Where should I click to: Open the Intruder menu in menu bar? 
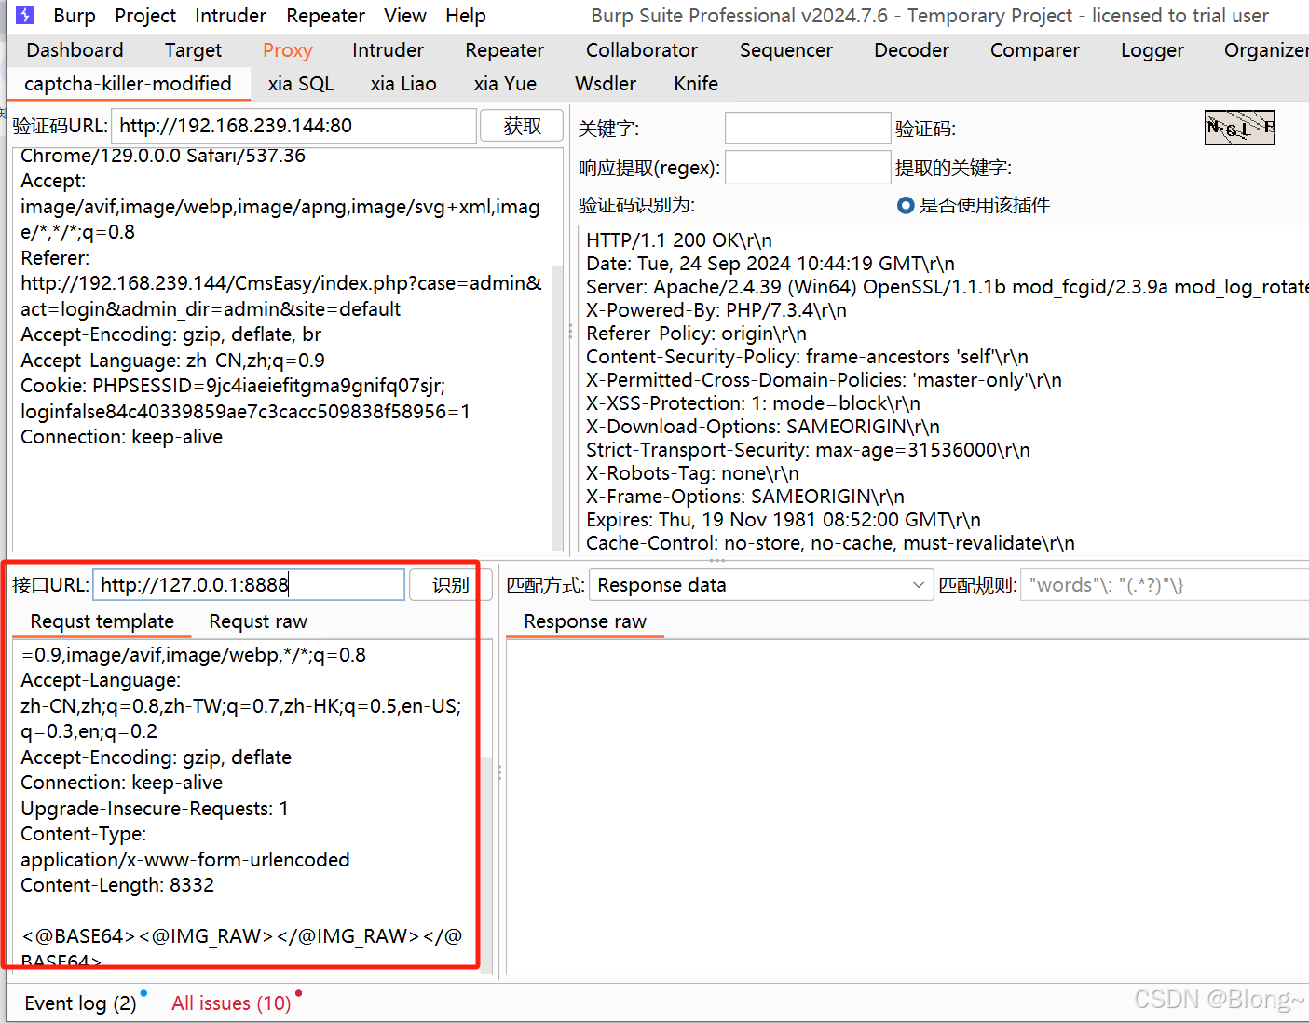[230, 16]
